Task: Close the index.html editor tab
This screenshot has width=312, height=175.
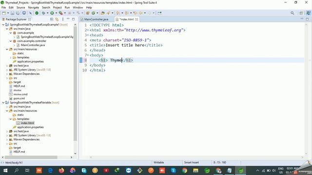Action: (136, 19)
